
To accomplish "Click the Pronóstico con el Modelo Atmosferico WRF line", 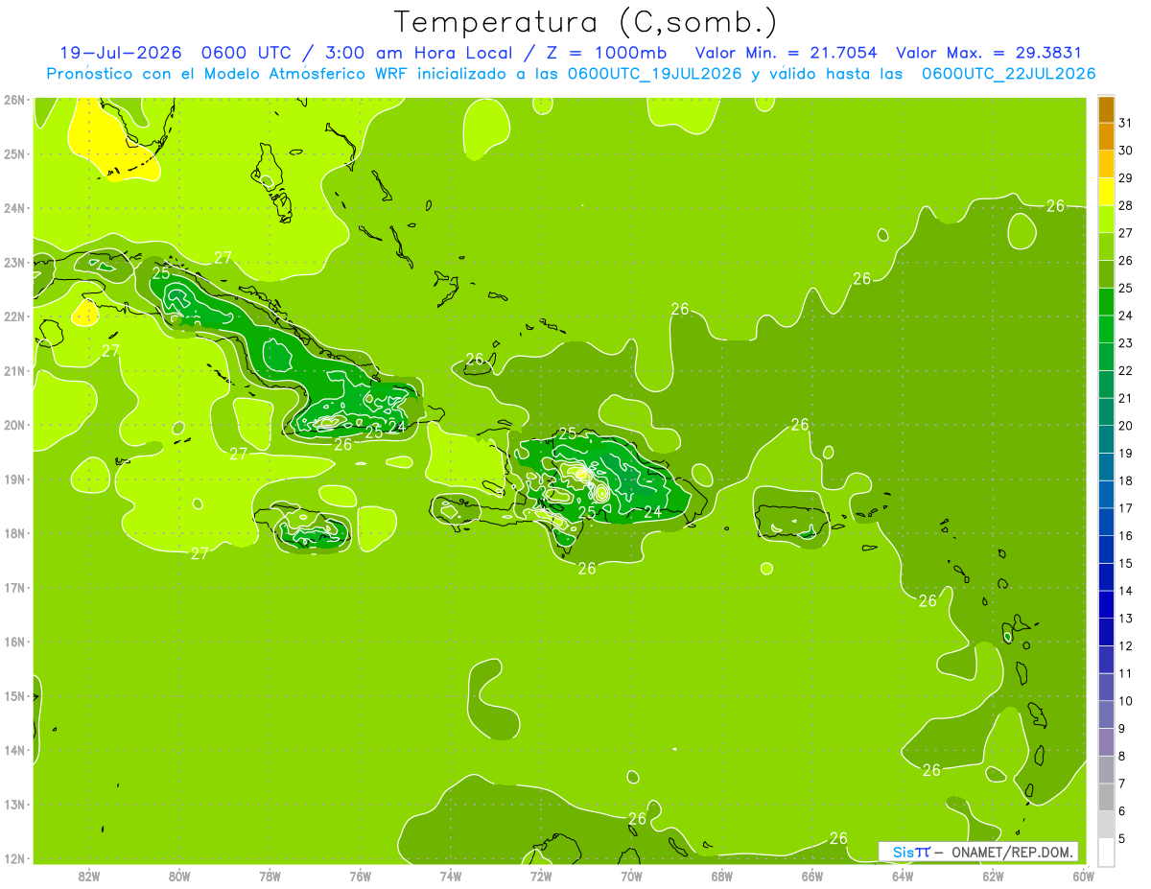I will coord(571,74).
